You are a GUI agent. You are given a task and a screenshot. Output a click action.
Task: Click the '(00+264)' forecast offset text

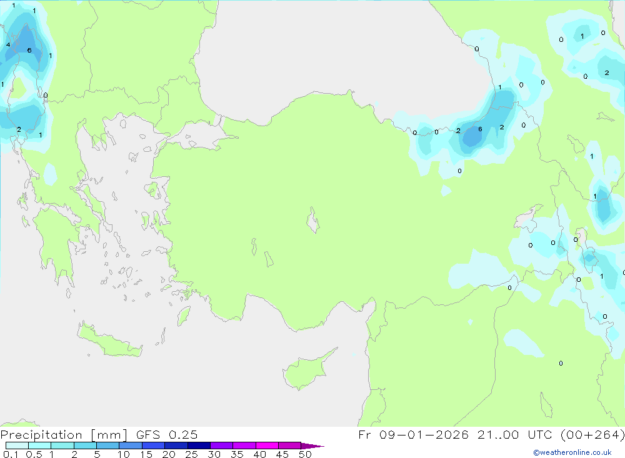(x=592, y=435)
